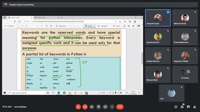Turn on captions in the meeting
The height and width of the screenshot is (112, 200).
[x=92, y=107]
